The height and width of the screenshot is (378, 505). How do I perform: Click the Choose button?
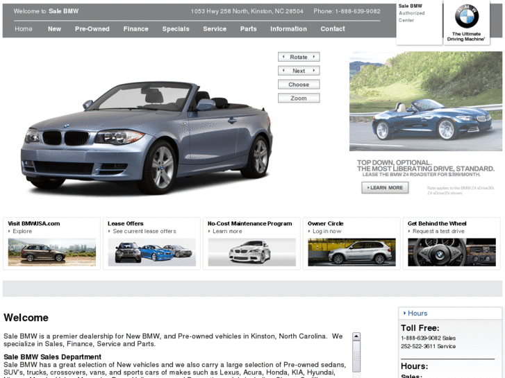pyautogui.click(x=299, y=85)
